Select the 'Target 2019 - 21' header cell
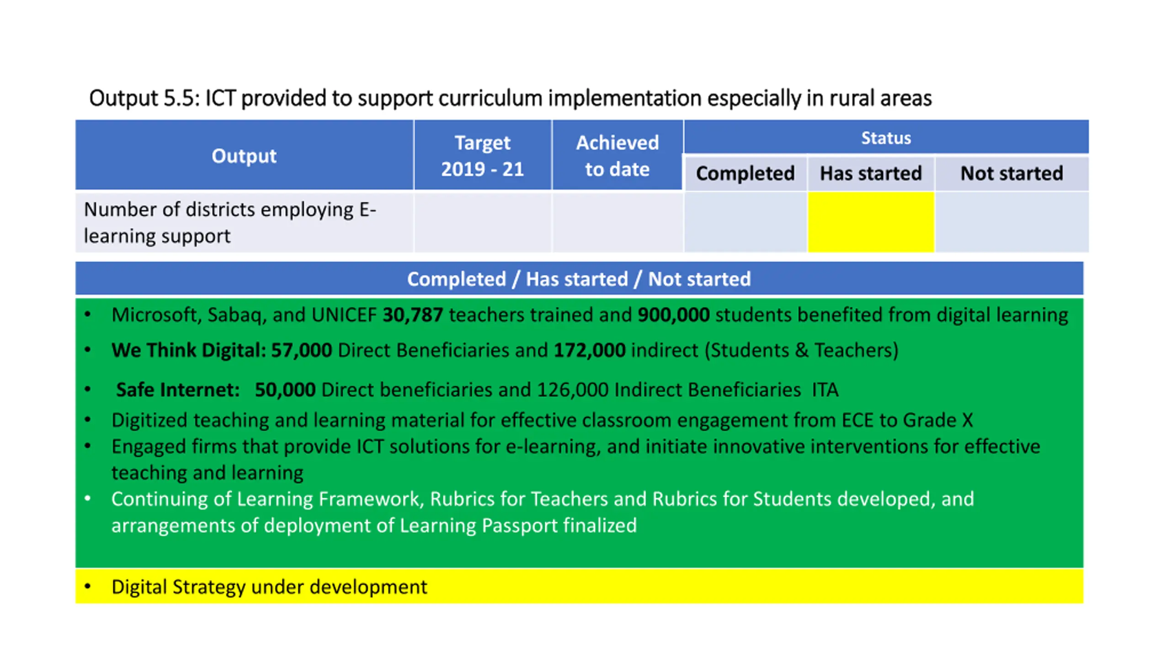This screenshot has width=1170, height=658. pos(483,155)
